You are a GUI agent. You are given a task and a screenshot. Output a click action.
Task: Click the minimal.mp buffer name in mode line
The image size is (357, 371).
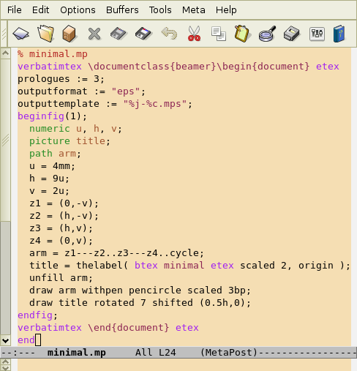click(77, 353)
